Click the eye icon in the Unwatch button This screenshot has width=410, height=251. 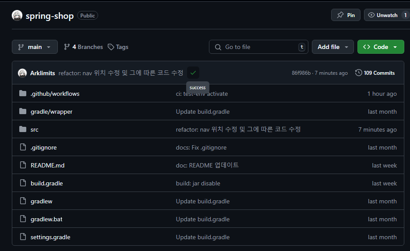[371, 15]
